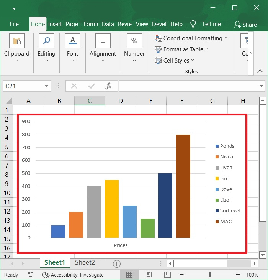The image size is (268, 280).
Task: Switch to the Insert tab
Action: click(x=55, y=24)
